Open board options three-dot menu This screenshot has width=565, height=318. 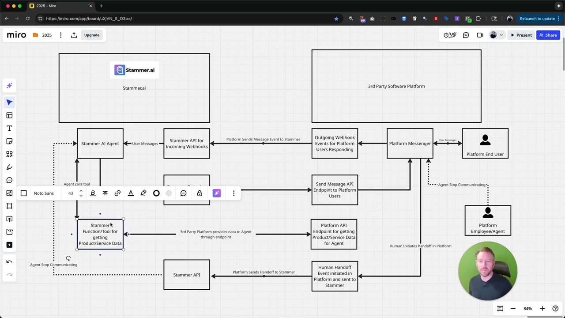pos(60,35)
